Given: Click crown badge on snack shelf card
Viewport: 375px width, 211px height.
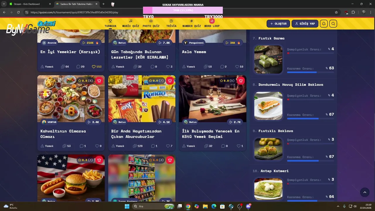Looking at the screenshot, I should click(x=170, y=160).
